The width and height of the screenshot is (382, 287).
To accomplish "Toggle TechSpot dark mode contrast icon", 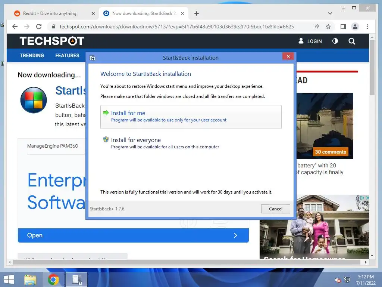I will (335, 41).
